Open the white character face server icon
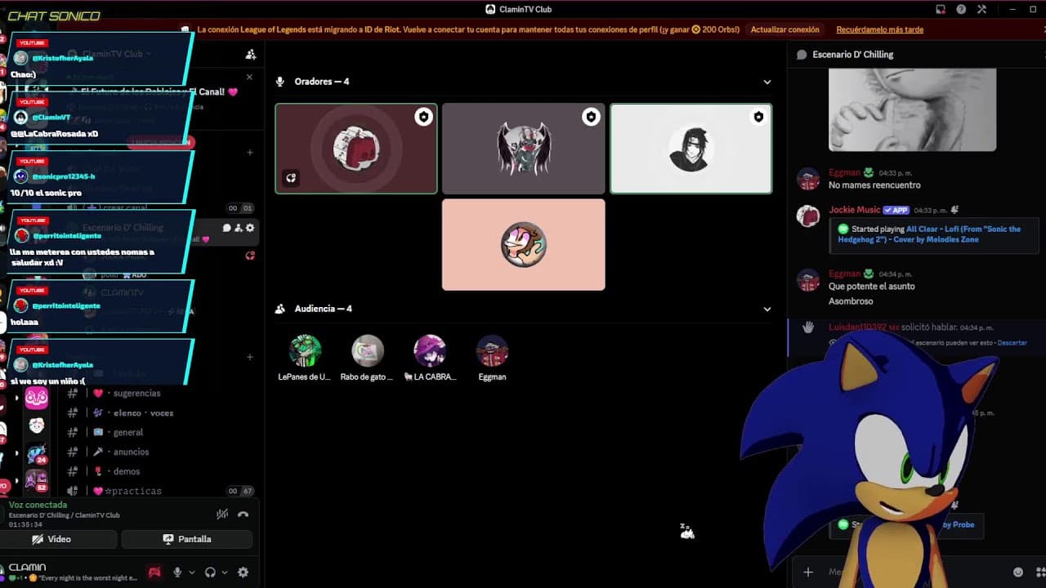Screen dimensions: 1046x588 point(36,425)
